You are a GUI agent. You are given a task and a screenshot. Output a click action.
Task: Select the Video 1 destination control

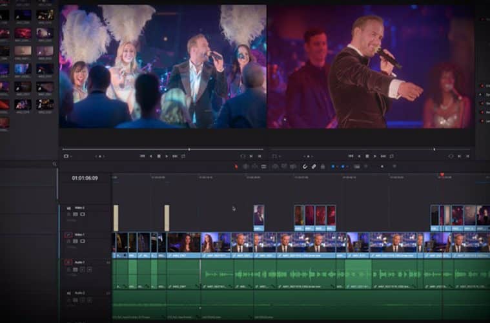coord(68,235)
